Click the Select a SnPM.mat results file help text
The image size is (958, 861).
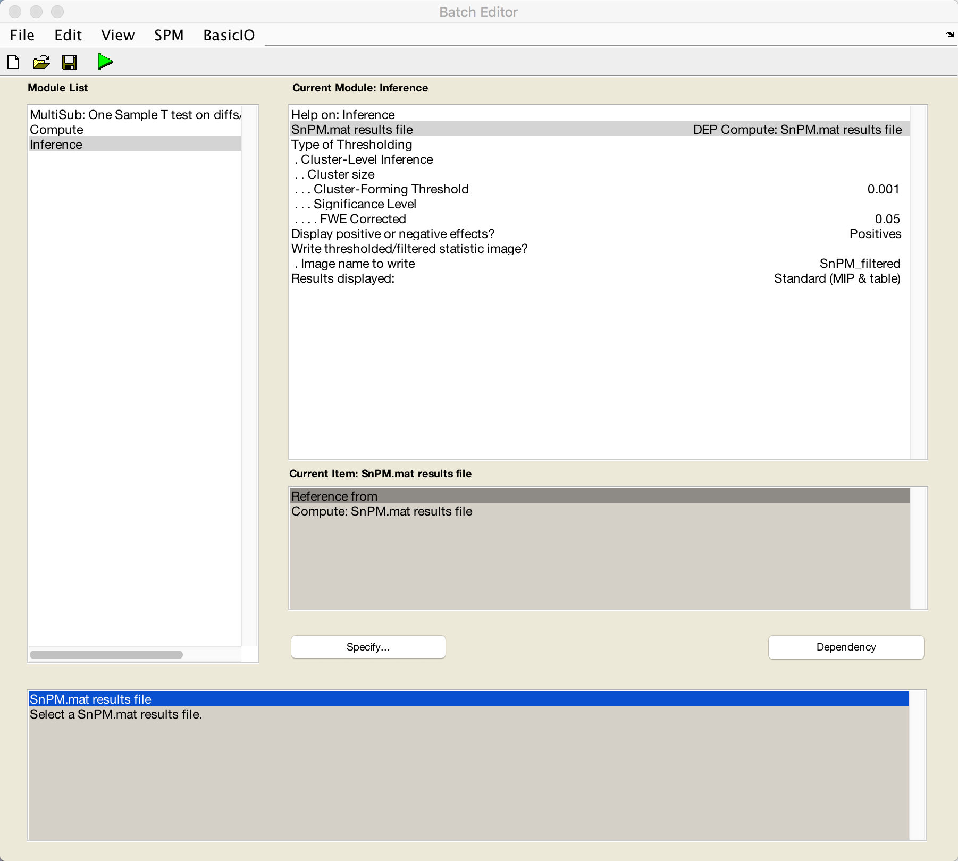click(116, 714)
